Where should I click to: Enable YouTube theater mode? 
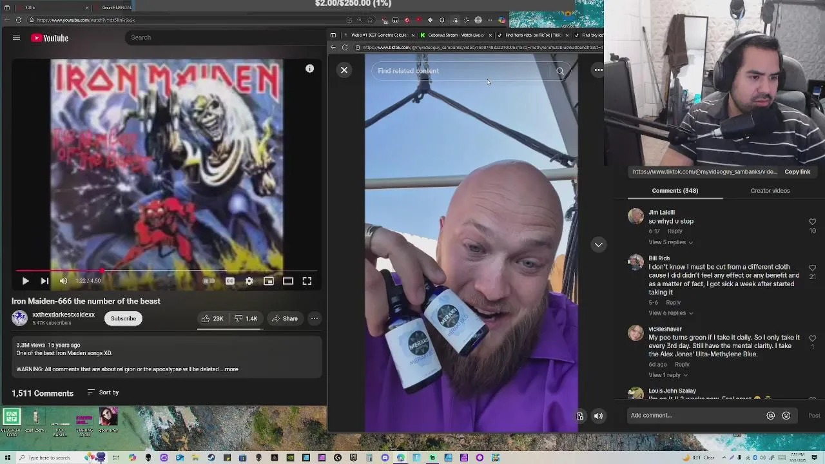288,281
